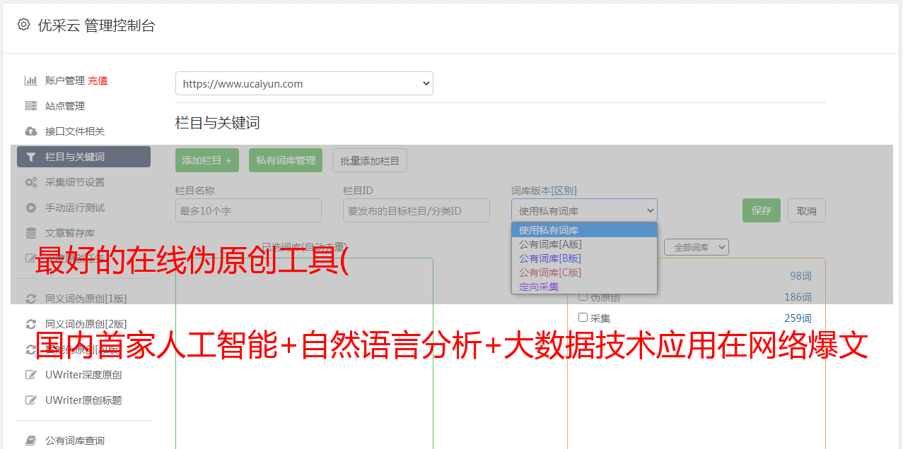Open 同义词伪原创[1版] page

(x=86, y=299)
